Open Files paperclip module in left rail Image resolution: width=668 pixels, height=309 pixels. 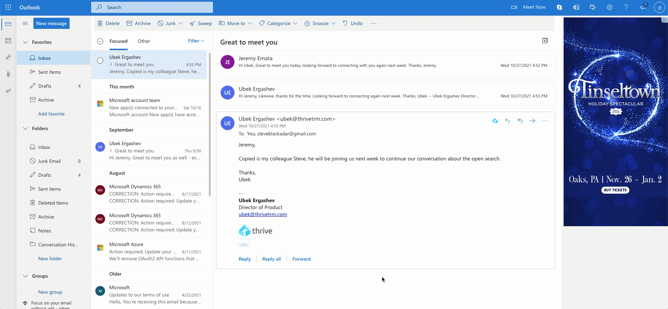click(8, 74)
